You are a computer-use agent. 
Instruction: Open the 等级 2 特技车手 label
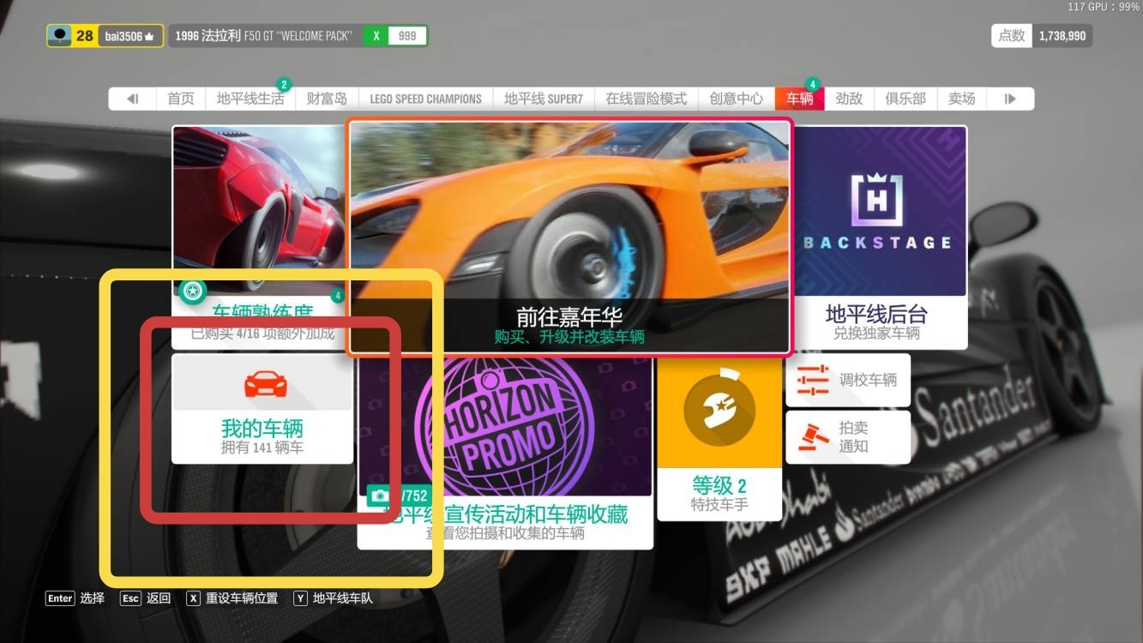tap(719, 494)
